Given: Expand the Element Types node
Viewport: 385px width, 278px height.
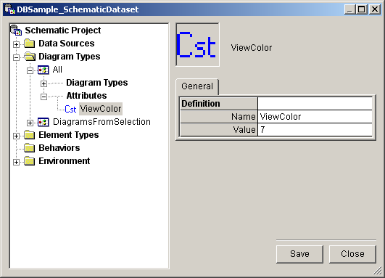Looking at the screenshot, I should tap(16, 136).
